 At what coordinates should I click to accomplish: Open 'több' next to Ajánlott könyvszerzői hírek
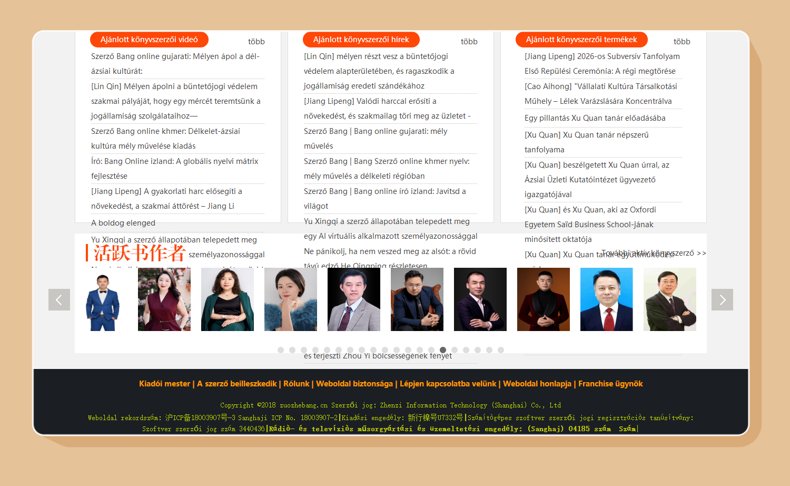pyautogui.click(x=469, y=42)
